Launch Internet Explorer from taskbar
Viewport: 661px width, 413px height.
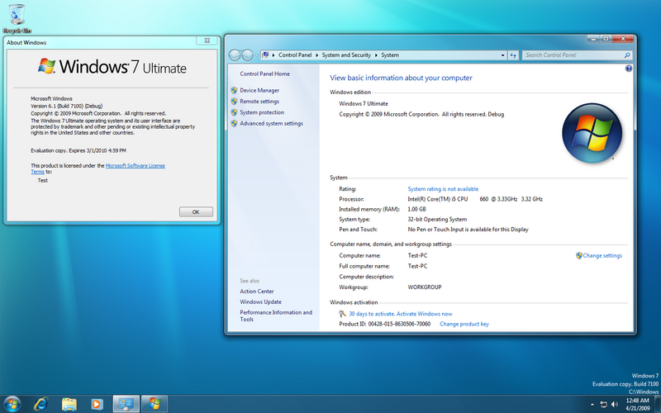[41, 403]
